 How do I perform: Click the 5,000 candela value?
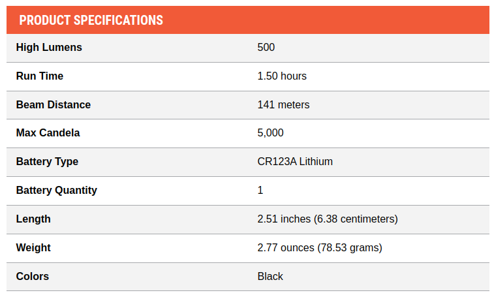(x=271, y=133)
